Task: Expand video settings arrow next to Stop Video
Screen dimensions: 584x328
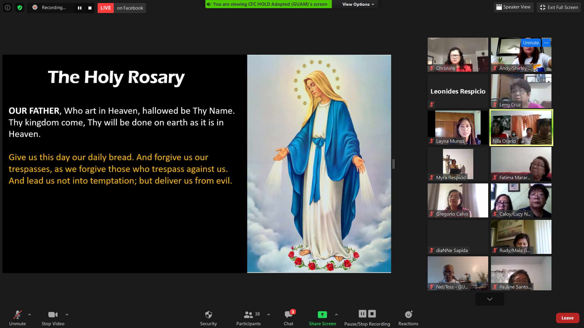Action: [67, 315]
